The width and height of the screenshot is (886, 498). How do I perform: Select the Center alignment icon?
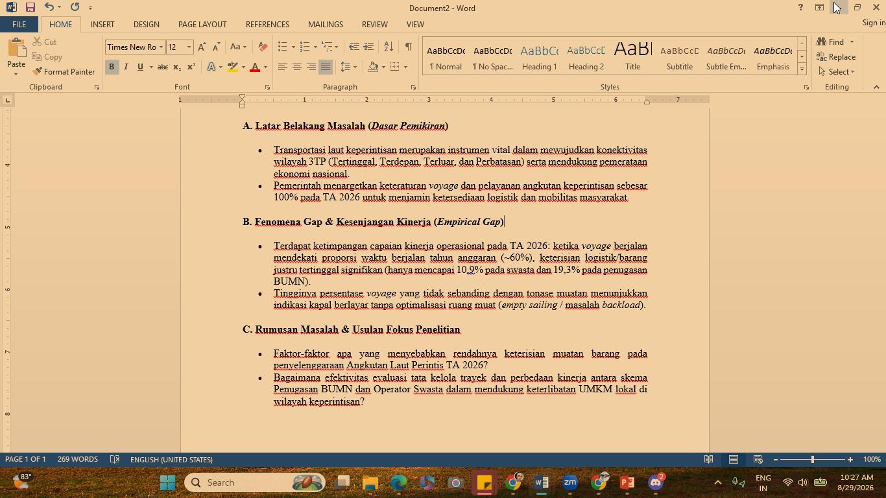pyautogui.click(x=296, y=67)
